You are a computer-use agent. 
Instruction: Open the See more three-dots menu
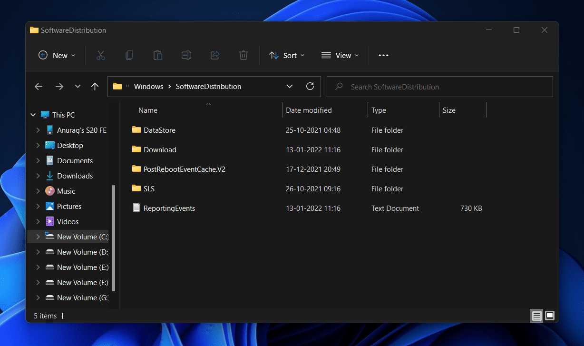tap(383, 55)
